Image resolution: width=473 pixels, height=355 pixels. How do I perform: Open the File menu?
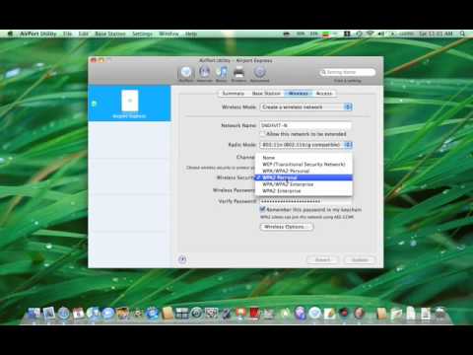[x=67, y=34]
